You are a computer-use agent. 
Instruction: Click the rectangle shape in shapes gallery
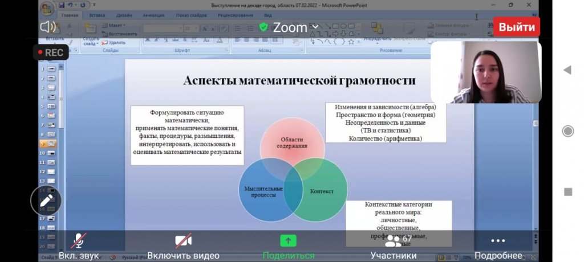[335, 26]
